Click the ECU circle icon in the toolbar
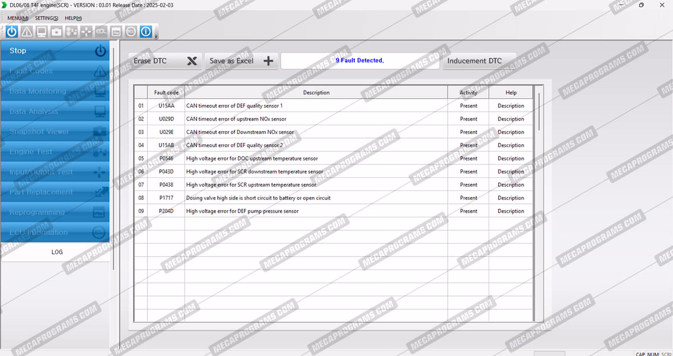 pyautogui.click(x=131, y=32)
